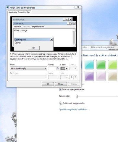Click the Üzenetpanel preview close X icon
This screenshot has height=142, width=118.
[x=51, y=39]
